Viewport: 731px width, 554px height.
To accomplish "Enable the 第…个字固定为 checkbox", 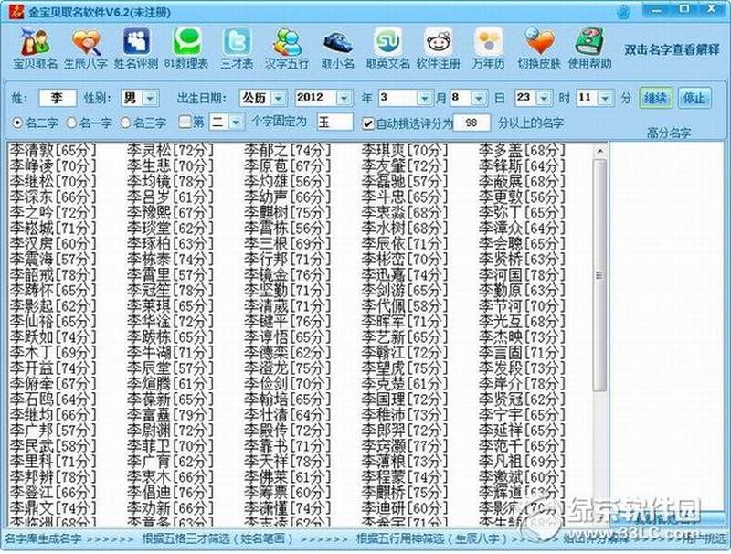I will 185,123.
